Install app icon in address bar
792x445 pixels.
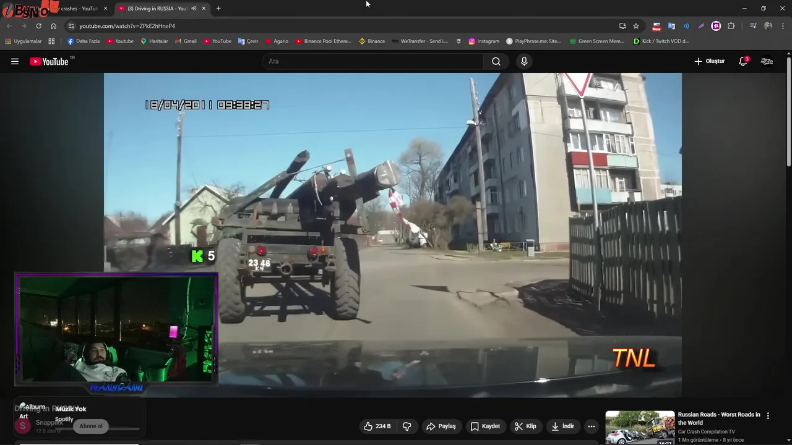coord(622,26)
